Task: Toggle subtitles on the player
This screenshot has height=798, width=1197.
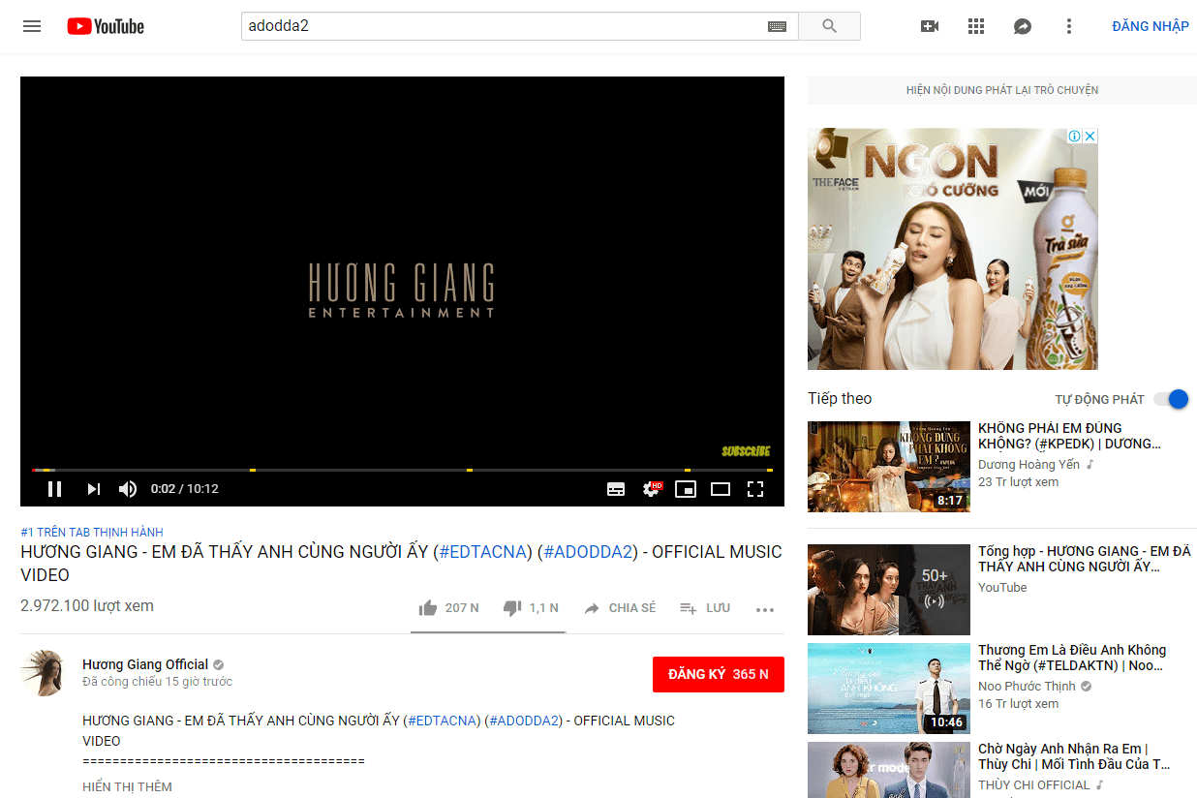Action: (x=616, y=489)
